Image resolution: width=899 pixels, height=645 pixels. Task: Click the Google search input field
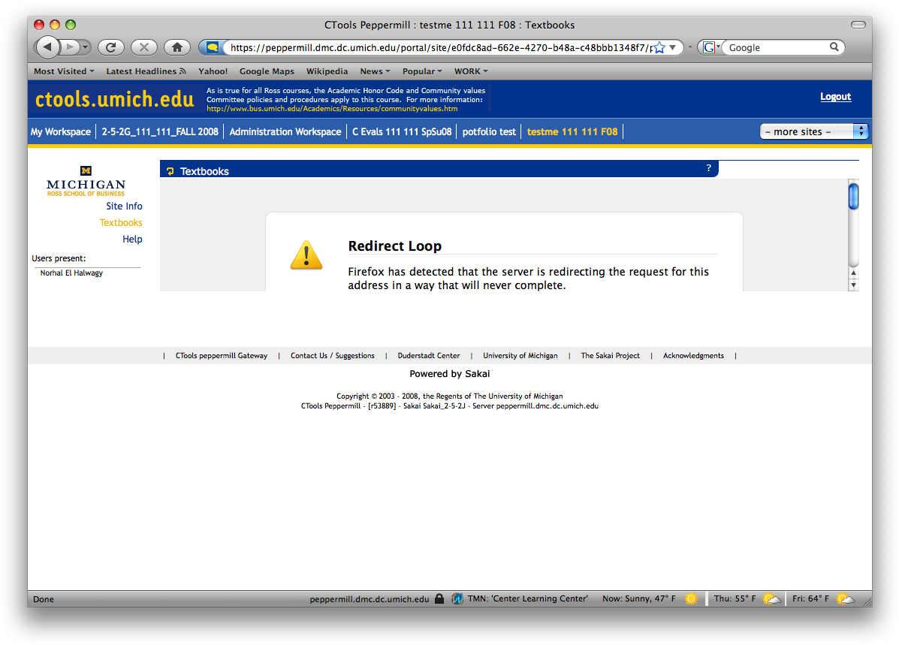pyautogui.click(x=777, y=47)
